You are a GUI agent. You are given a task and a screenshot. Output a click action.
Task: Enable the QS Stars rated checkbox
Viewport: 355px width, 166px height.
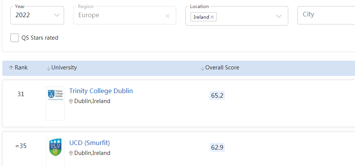pyautogui.click(x=15, y=38)
